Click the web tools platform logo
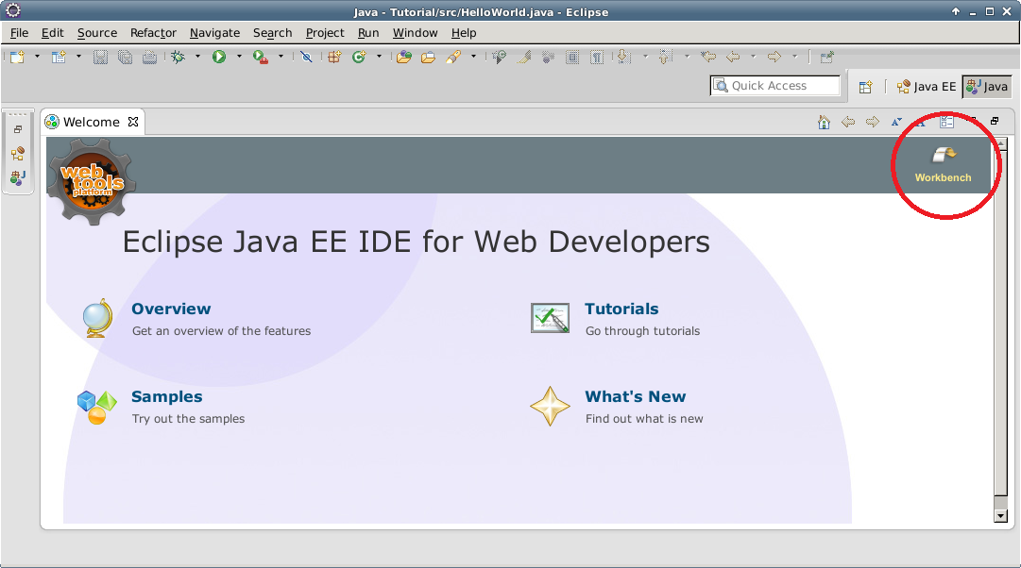This screenshot has height=568, width=1021. (x=92, y=181)
